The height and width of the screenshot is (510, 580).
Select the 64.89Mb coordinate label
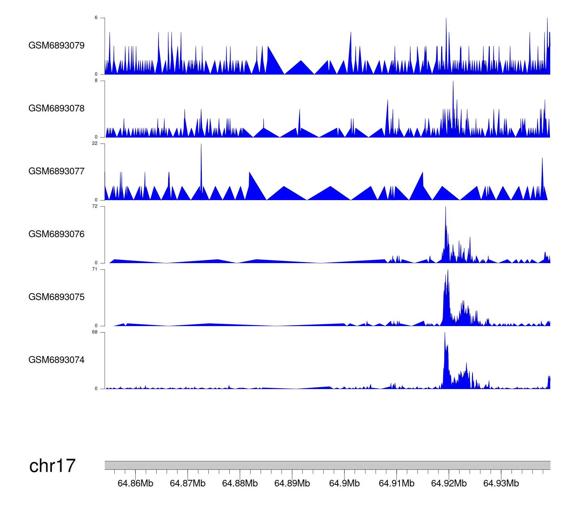pos(292,483)
